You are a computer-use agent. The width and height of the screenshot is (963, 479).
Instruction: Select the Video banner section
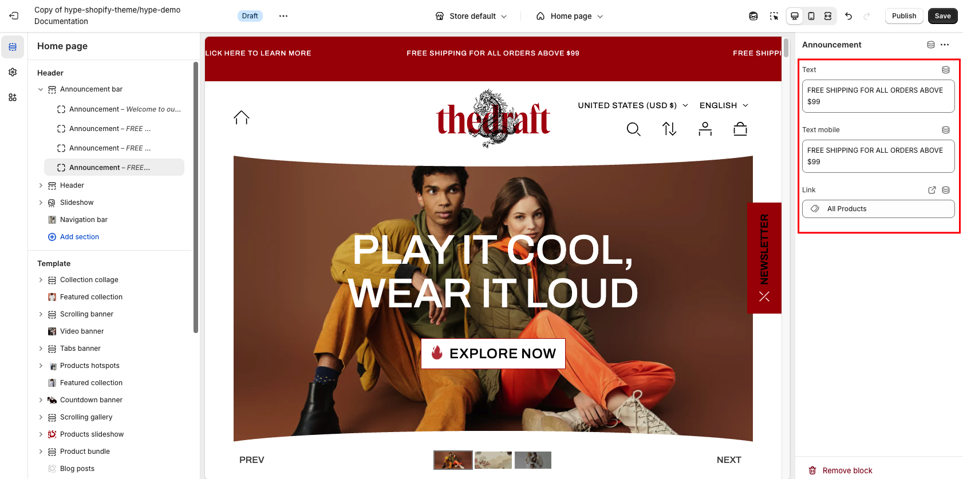(82, 331)
